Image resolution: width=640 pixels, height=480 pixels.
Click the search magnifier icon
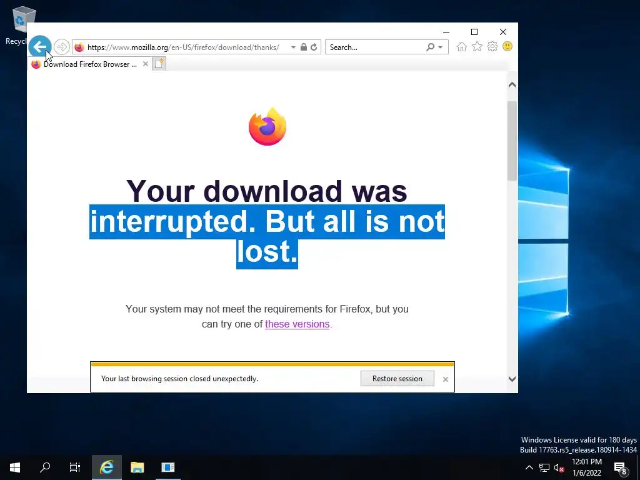(430, 47)
